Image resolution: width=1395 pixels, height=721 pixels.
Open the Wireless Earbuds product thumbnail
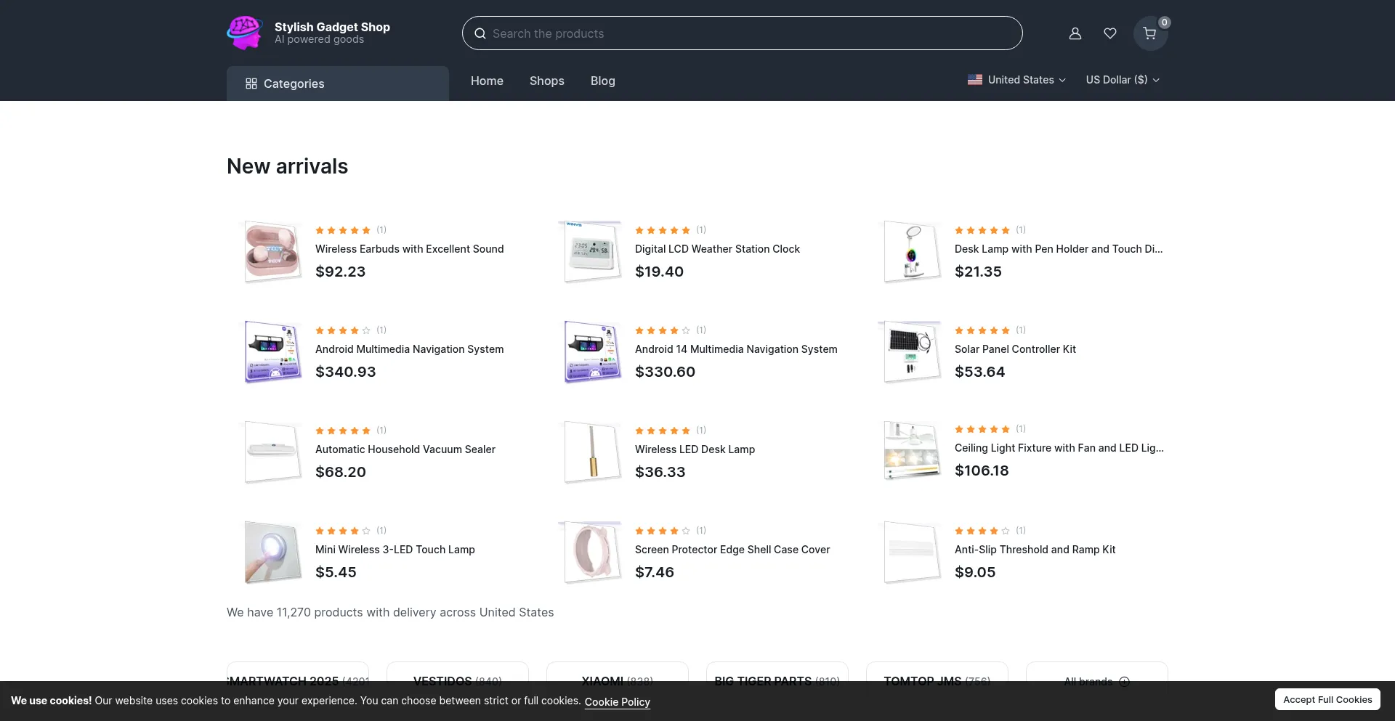[272, 251]
